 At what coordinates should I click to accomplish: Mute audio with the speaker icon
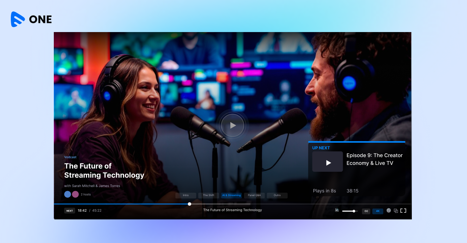click(x=337, y=210)
